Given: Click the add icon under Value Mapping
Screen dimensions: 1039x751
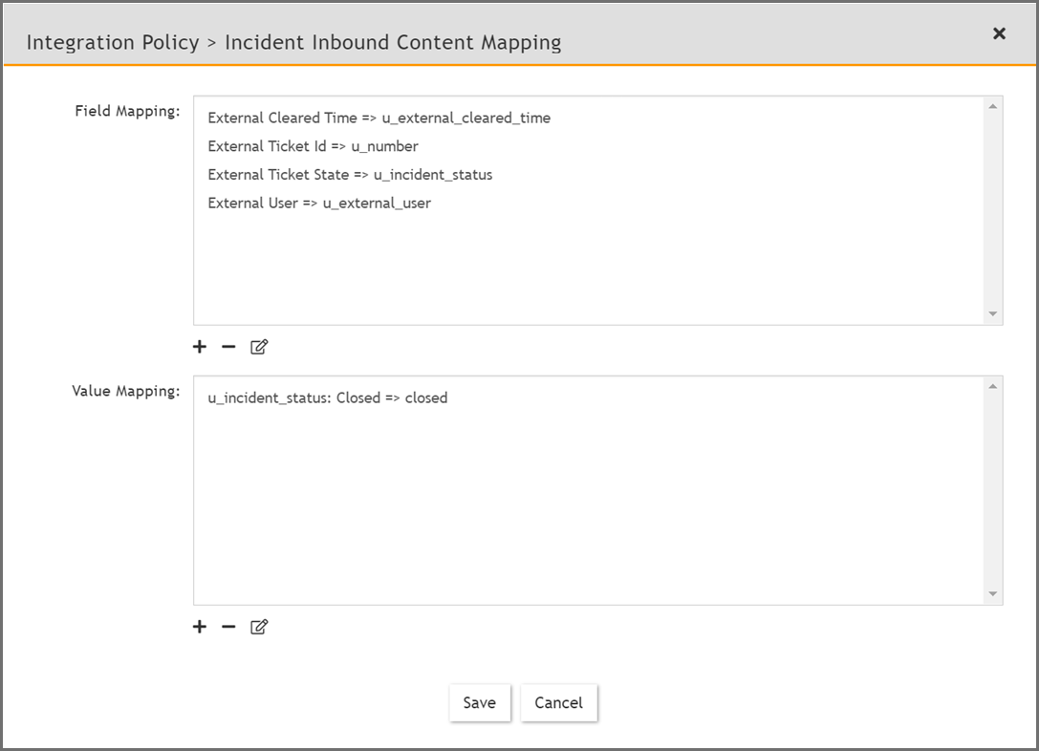Looking at the screenshot, I should coord(199,626).
